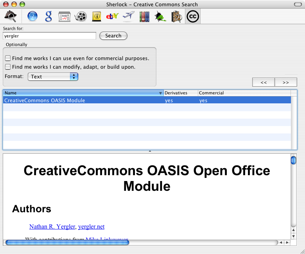The height and width of the screenshot is (254, 305).
Task: Open the Translation channel icon
Action: click(160, 16)
